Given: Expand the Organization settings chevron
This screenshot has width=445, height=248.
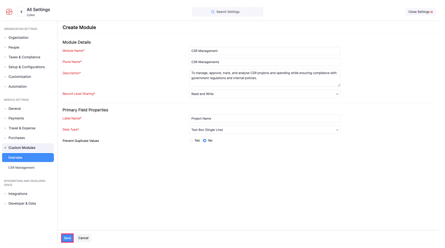Looking at the screenshot, I should (x=5, y=37).
